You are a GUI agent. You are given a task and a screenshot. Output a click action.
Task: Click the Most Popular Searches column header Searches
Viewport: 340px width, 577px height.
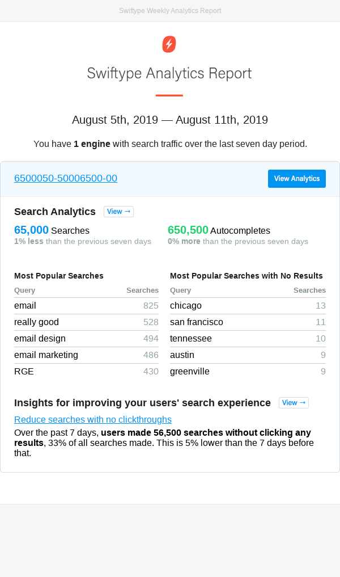(x=142, y=290)
